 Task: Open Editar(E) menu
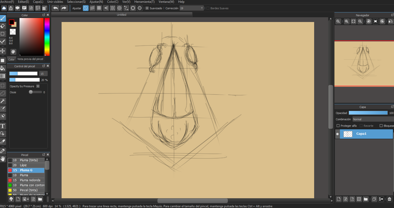click(x=24, y=2)
